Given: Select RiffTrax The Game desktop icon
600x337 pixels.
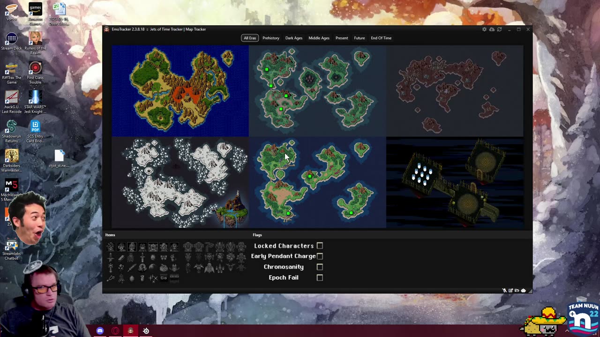Looking at the screenshot, I should [x=11, y=73].
